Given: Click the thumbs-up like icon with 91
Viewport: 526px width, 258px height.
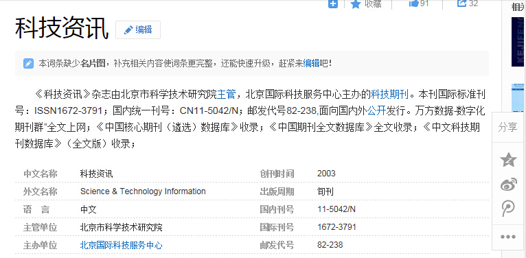Looking at the screenshot, I should tap(414, 3).
